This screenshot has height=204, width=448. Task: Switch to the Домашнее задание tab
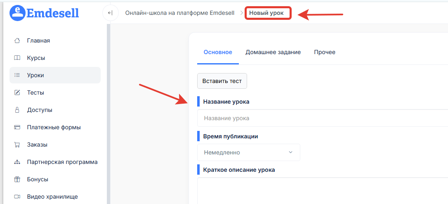(273, 52)
